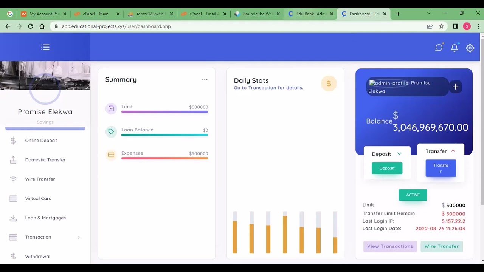Open the notifications bell icon

coord(455,48)
